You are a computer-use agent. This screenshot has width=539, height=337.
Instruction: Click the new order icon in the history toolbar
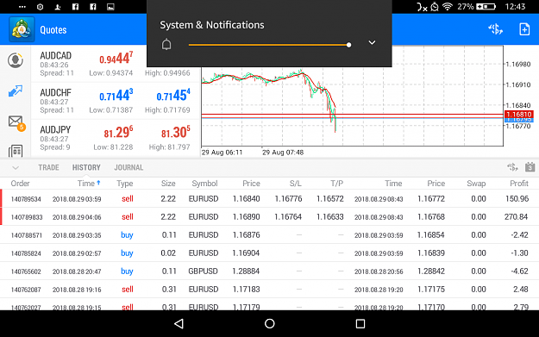pos(512,167)
